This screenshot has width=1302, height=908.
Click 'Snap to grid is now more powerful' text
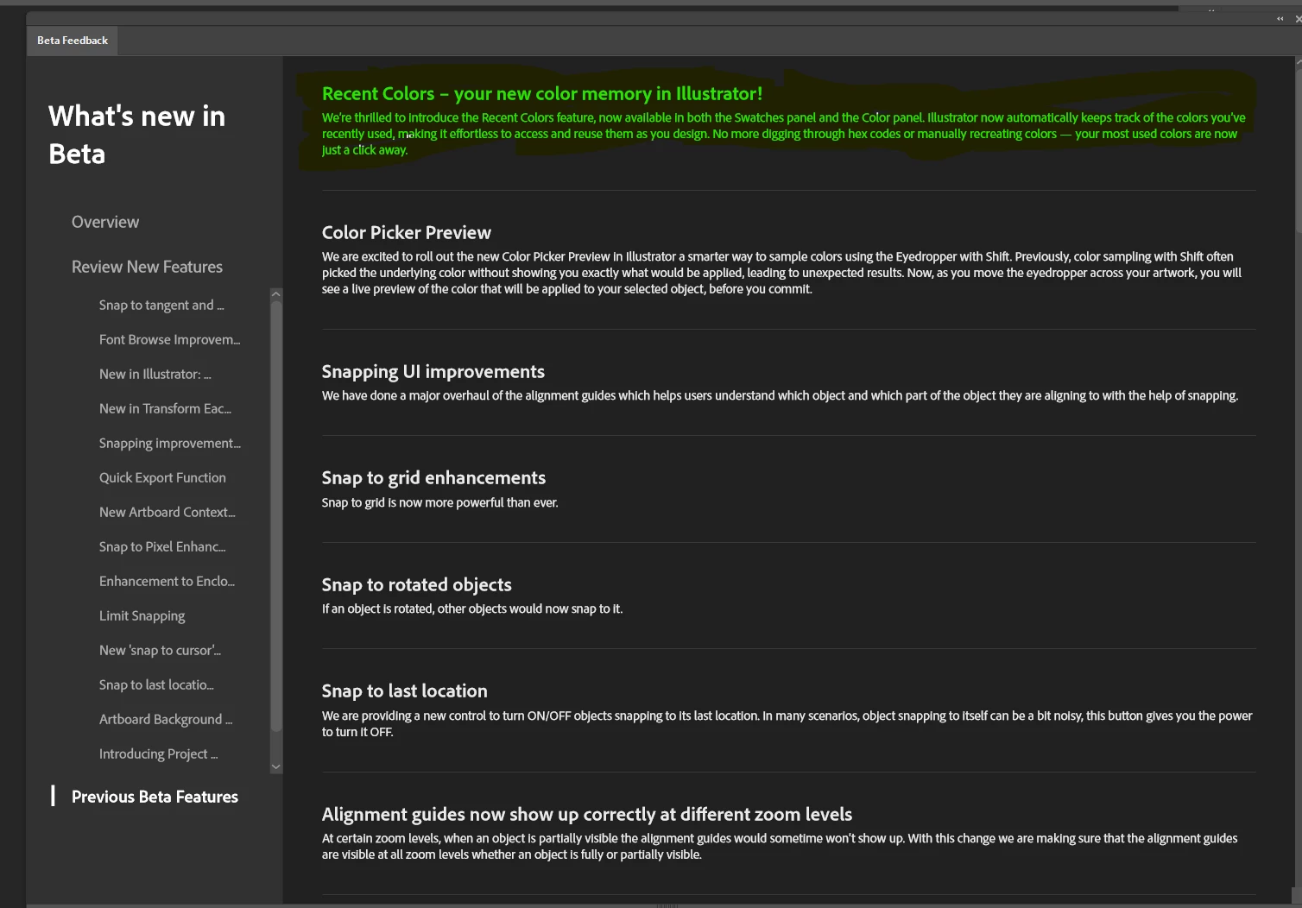(439, 502)
